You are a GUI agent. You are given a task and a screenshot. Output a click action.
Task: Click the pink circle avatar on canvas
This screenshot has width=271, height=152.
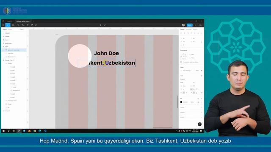click(80, 56)
